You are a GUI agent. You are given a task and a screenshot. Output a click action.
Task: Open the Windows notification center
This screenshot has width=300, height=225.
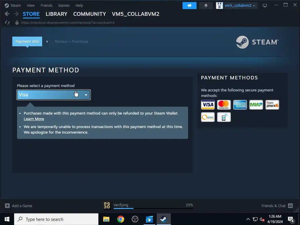click(291, 219)
